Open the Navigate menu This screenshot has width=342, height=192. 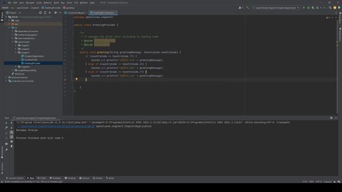tap(30, 3)
